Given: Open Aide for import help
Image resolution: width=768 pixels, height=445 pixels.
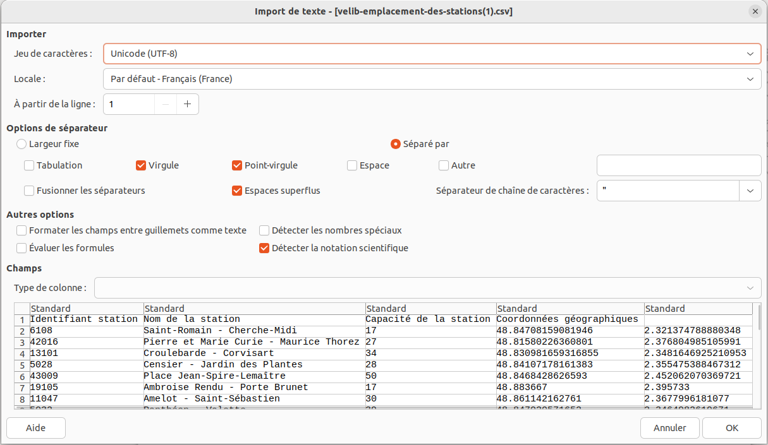Looking at the screenshot, I should 35,427.
